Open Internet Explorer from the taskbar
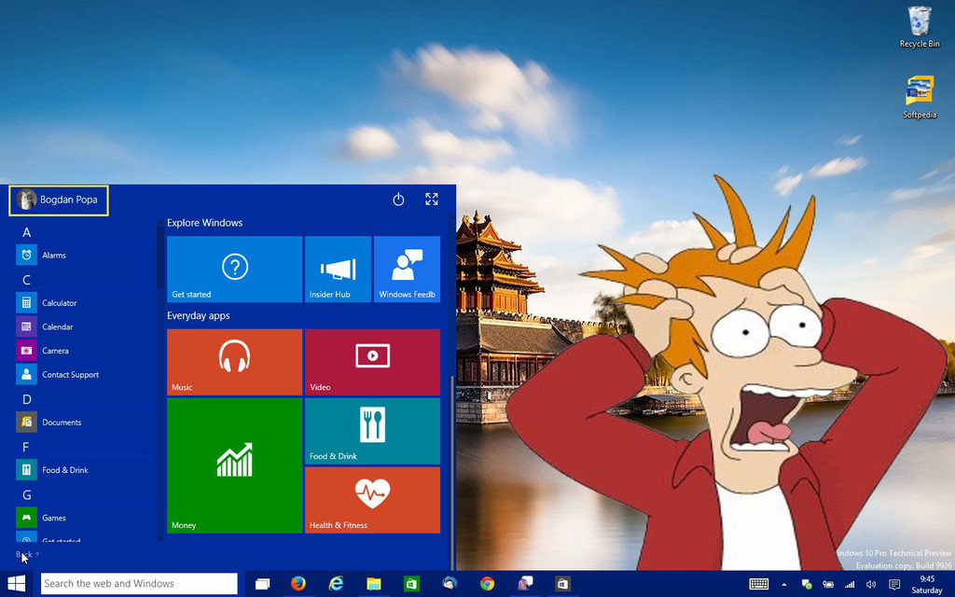The width and height of the screenshot is (955, 597). click(336, 584)
